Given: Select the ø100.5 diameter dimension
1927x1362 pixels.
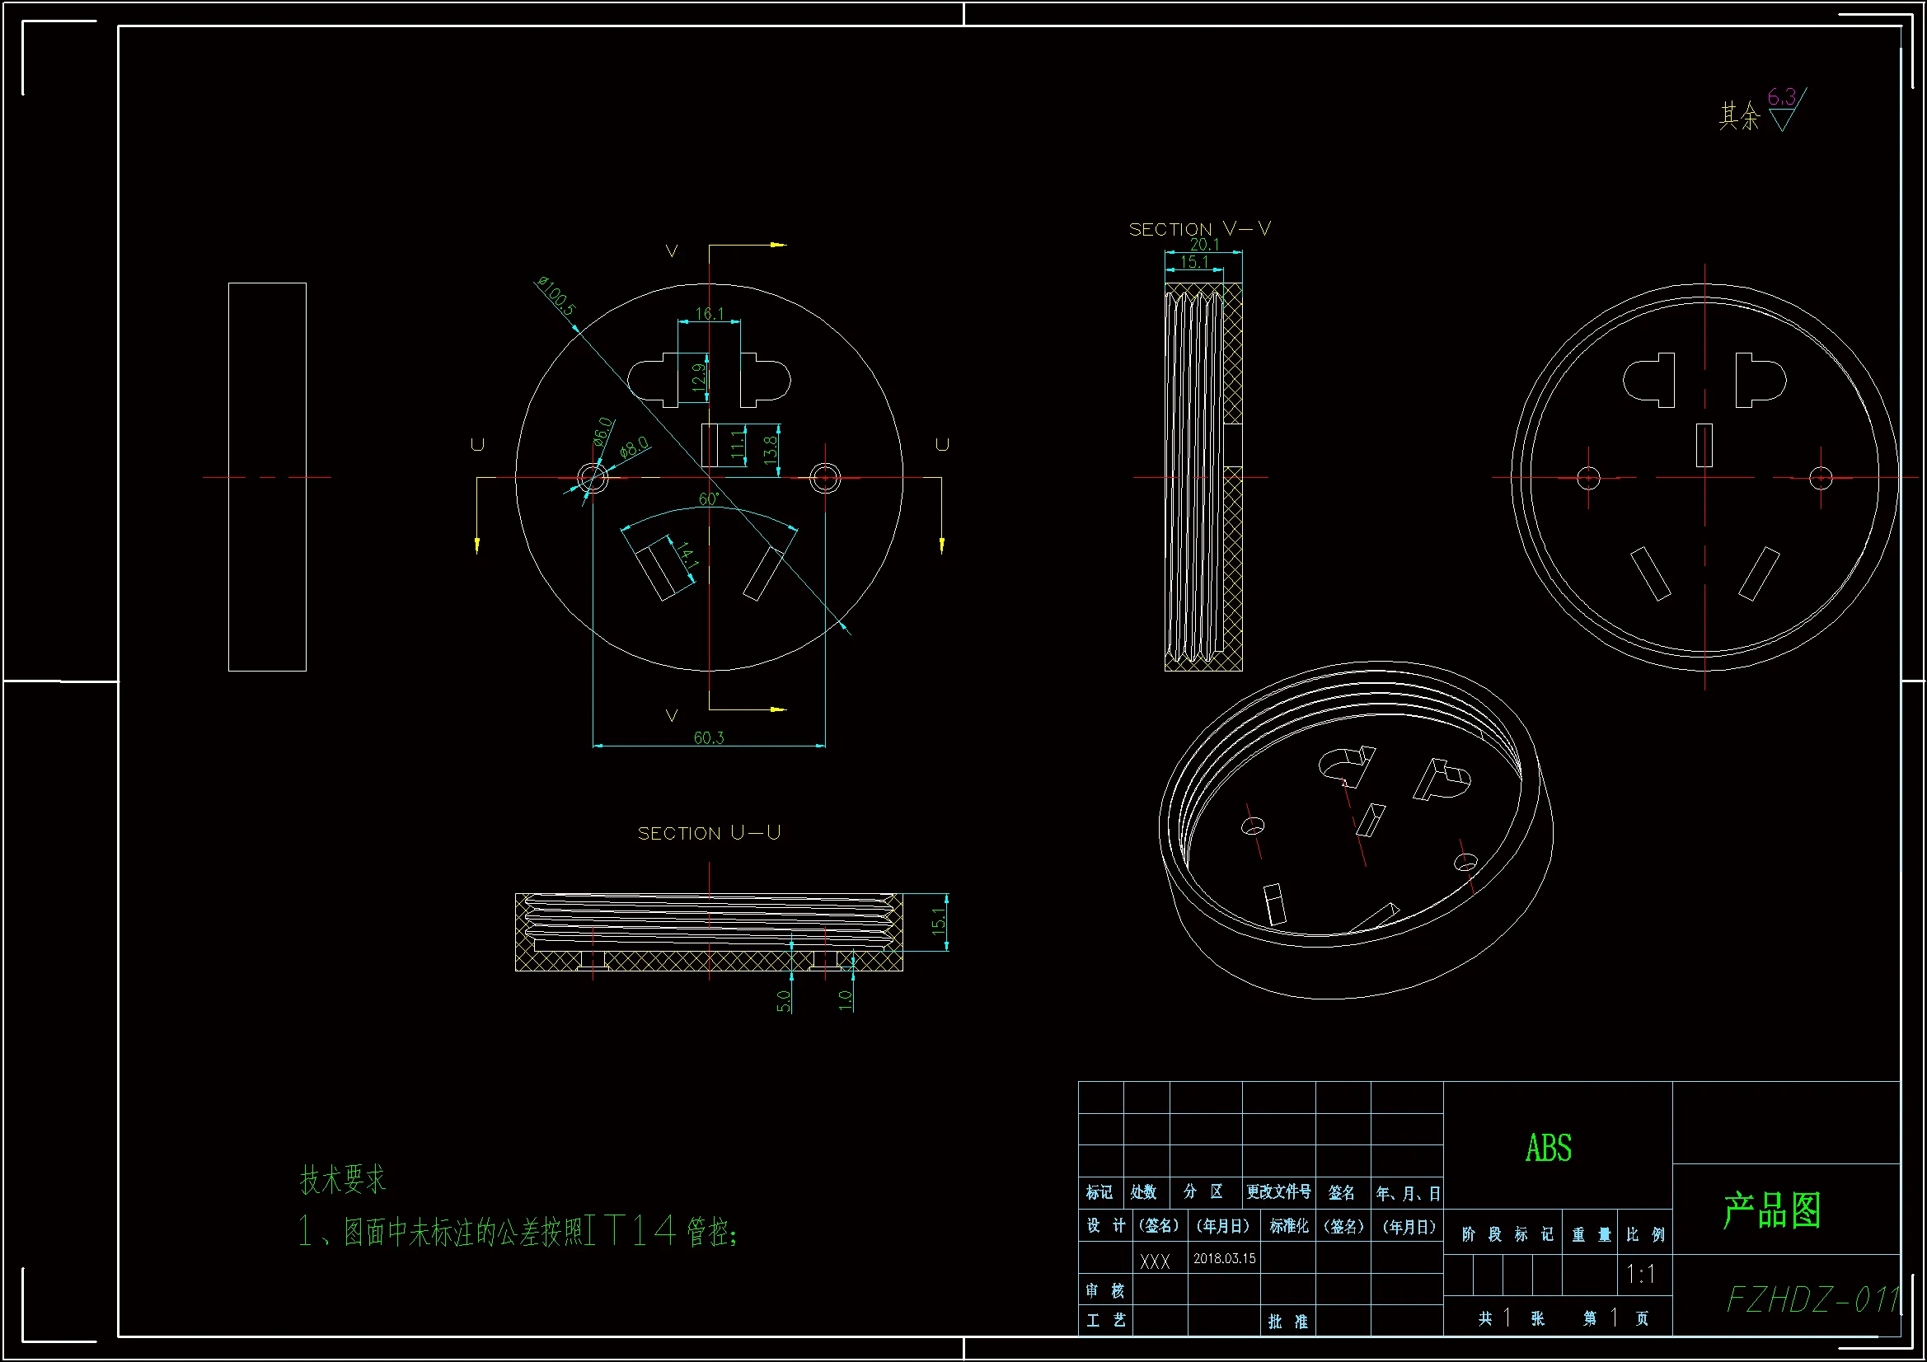Looking at the screenshot, I should click(x=556, y=297).
